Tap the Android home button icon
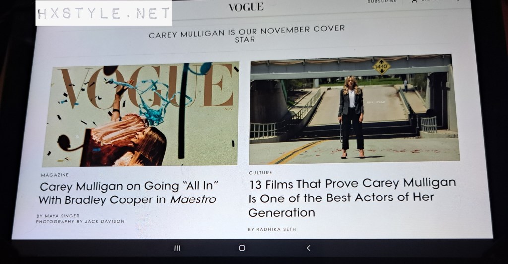 pyautogui.click(x=242, y=248)
